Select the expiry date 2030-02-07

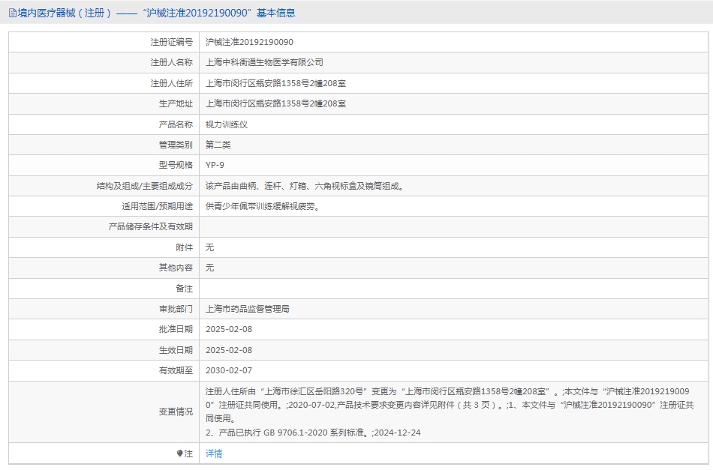(x=229, y=371)
